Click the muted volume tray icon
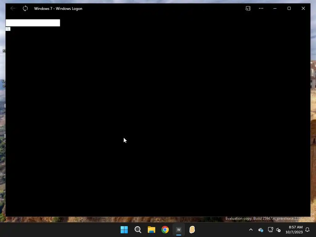Viewport: 316px width, 237px height. (x=278, y=230)
